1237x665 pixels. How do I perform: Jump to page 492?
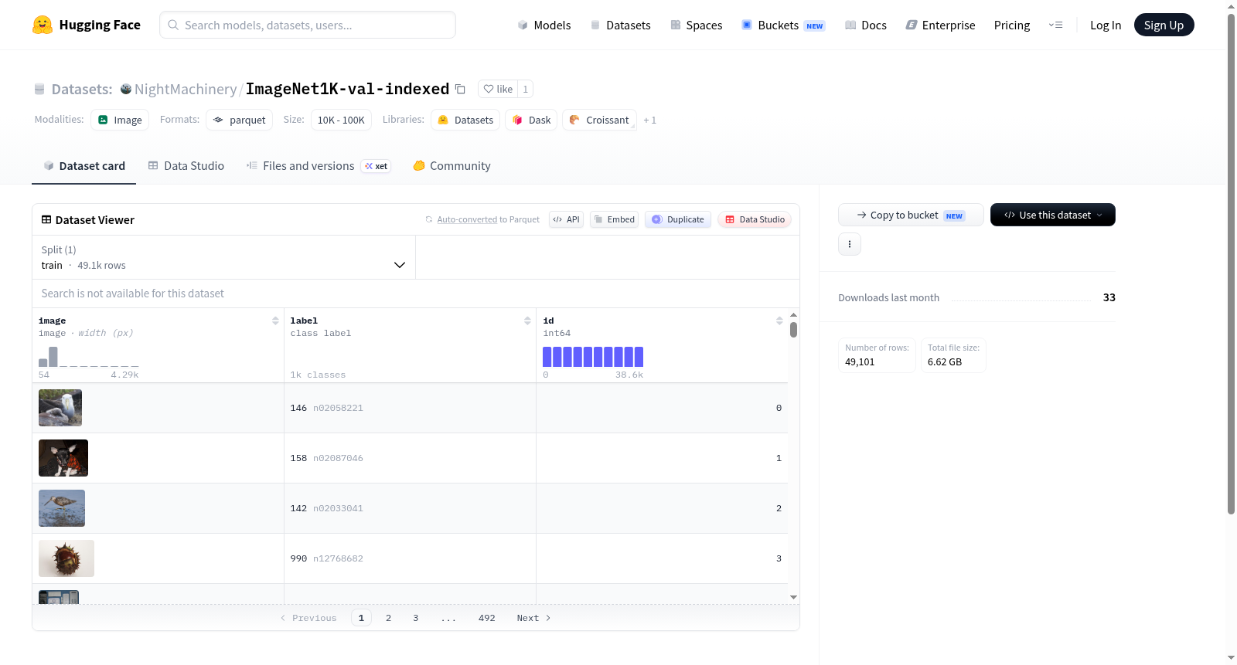tap(486, 618)
